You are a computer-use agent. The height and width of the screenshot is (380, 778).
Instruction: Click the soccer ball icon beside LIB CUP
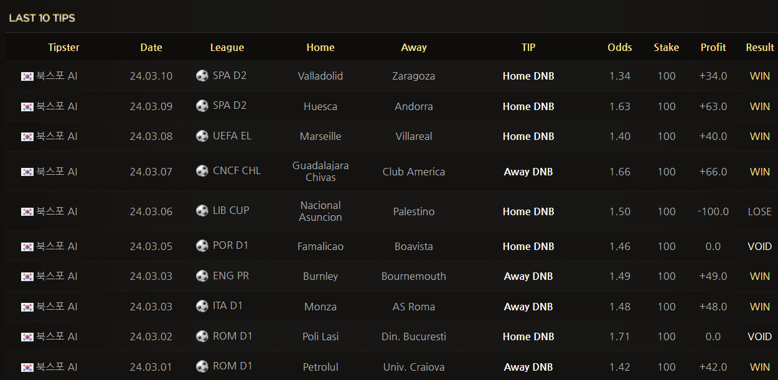(202, 211)
